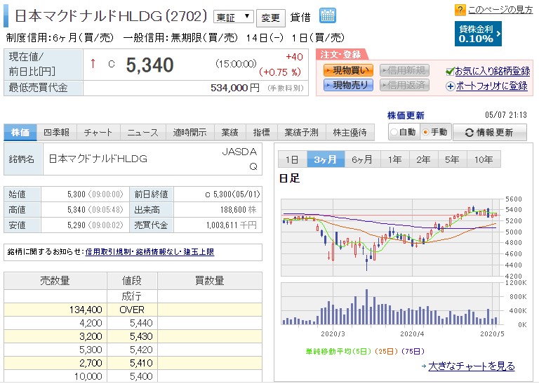Click the 現物買い buy button
Image resolution: width=539 pixels, height=384 pixels.
348,70
